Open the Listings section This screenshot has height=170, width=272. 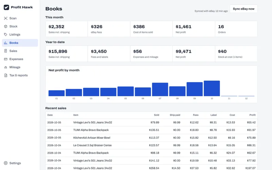coord(20,35)
